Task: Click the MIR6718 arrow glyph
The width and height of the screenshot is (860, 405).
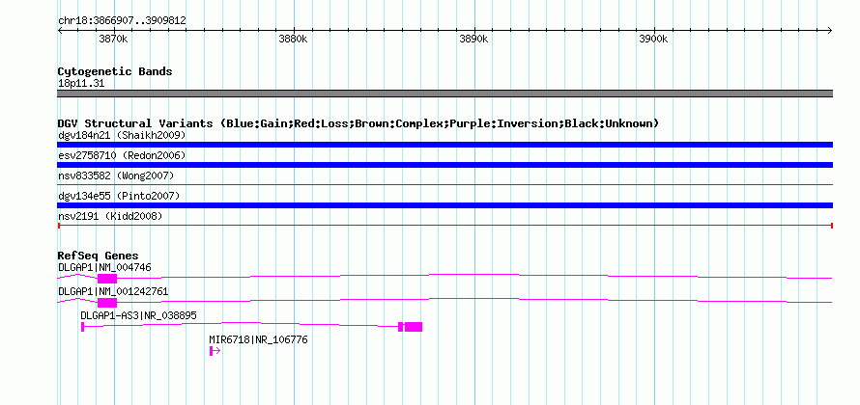Action: [x=215, y=351]
